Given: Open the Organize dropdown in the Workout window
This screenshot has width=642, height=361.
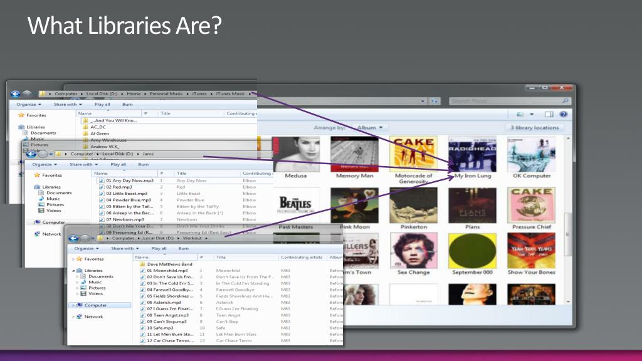Looking at the screenshot, I should pyautogui.click(x=87, y=248).
